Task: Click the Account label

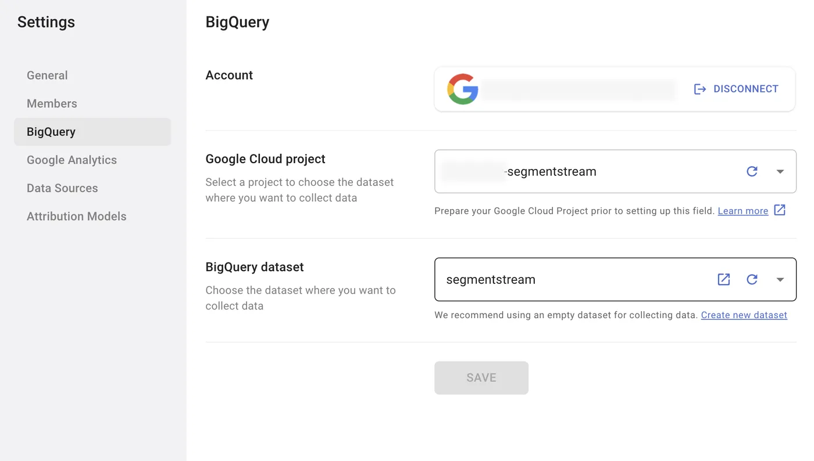Action: point(229,75)
